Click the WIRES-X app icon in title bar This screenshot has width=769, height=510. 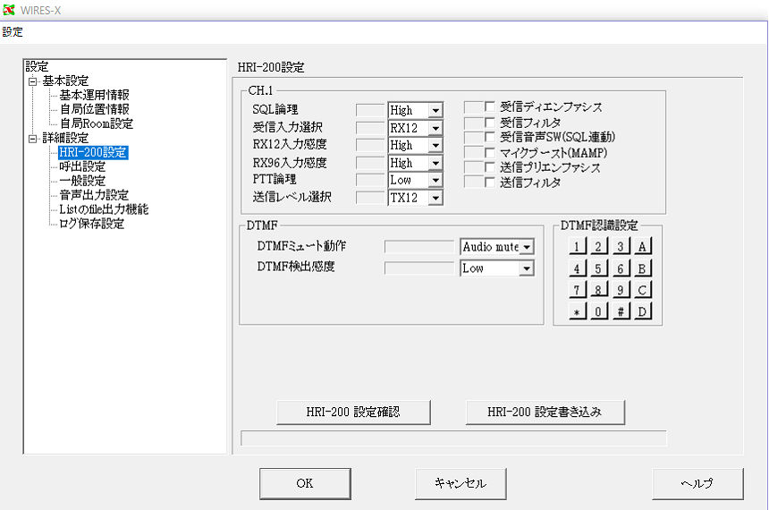[8, 9]
